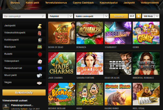Click the slot machine icon next to Kolikkopelit
This screenshot has height=110, width=163.
(x=40, y=40)
